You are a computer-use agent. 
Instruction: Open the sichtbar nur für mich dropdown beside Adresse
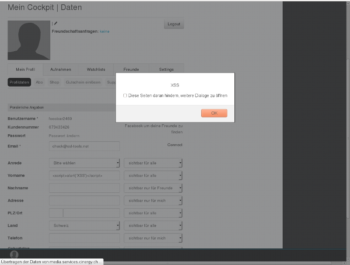pos(153,200)
